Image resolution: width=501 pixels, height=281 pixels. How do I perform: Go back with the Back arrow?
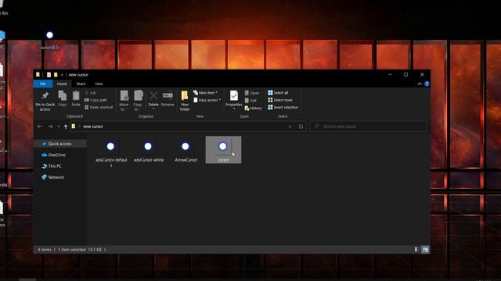pyautogui.click(x=40, y=126)
